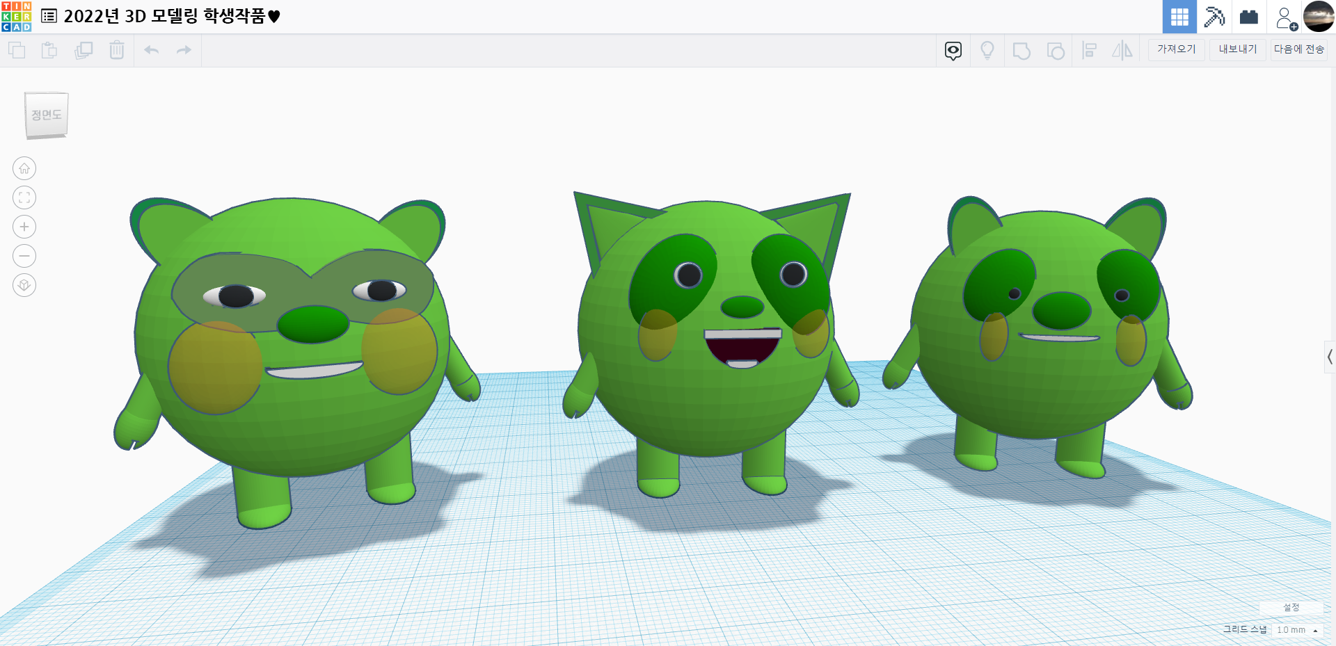Click the Group shapes icon
This screenshot has width=1336, height=646.
pos(1021,51)
